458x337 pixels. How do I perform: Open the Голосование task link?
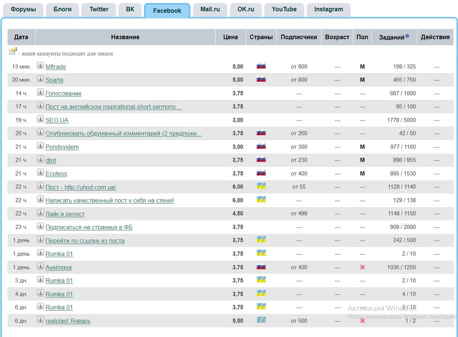pos(63,93)
